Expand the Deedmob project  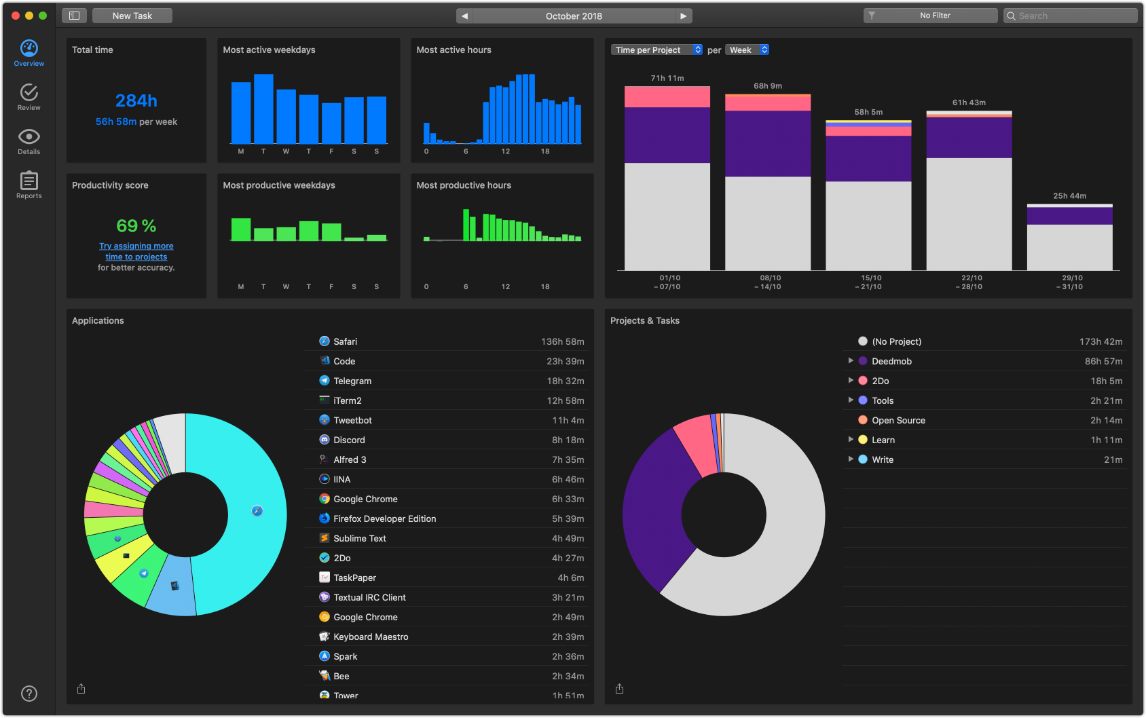coord(851,361)
